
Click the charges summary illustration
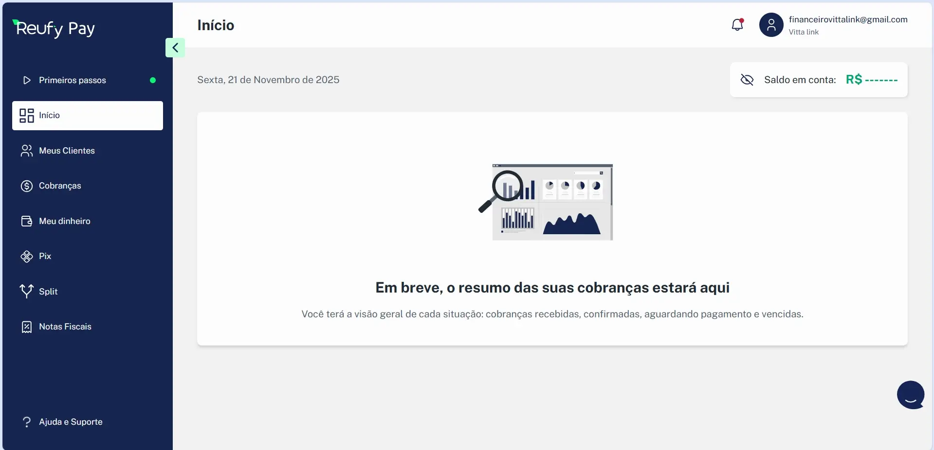(x=547, y=202)
